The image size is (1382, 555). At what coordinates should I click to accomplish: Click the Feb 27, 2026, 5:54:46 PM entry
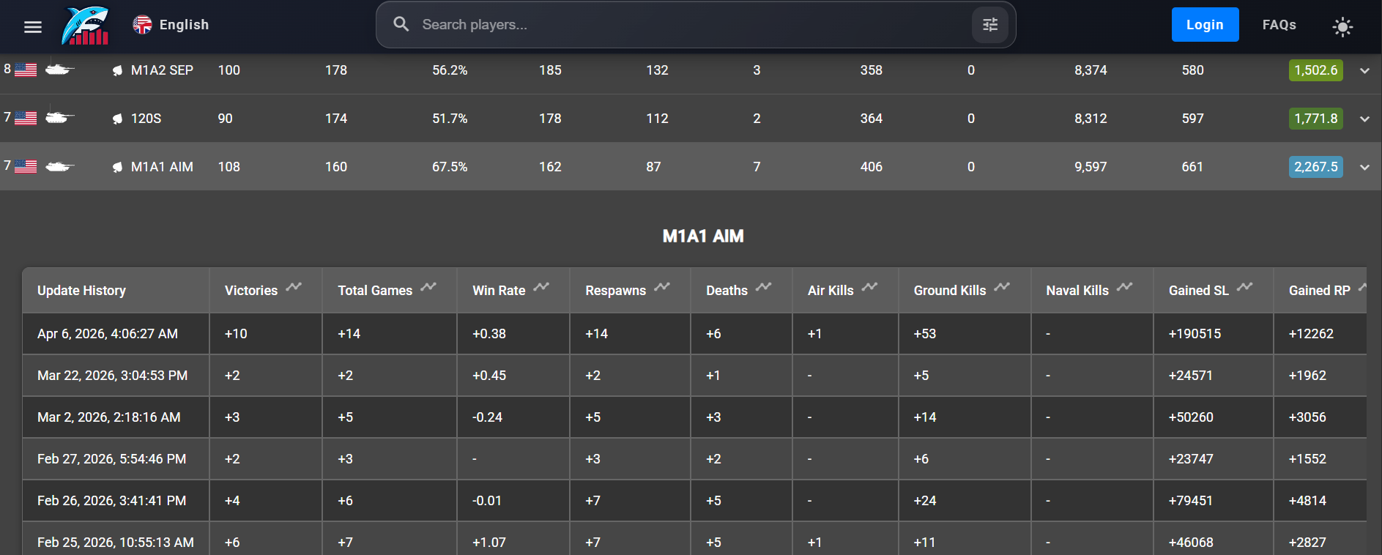coord(111,459)
